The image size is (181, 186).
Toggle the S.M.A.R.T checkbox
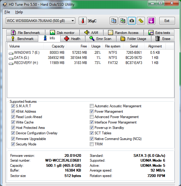pyautogui.click(x=13, y=106)
